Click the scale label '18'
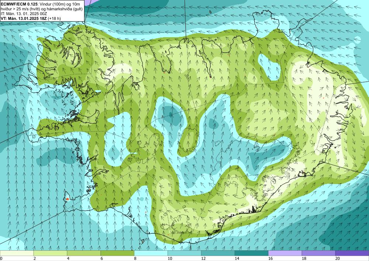Viewport: 369px width, 261px height. click(x=304, y=259)
